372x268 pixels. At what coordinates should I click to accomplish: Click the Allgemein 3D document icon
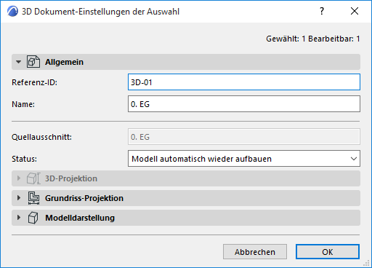click(33, 62)
